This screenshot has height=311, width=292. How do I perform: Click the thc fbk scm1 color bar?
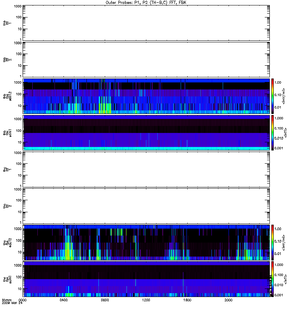tap(273, 279)
